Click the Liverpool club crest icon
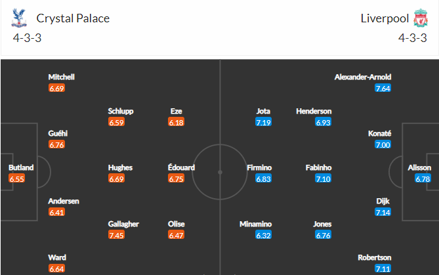Viewport: 439px width, 275px height. coord(421,18)
